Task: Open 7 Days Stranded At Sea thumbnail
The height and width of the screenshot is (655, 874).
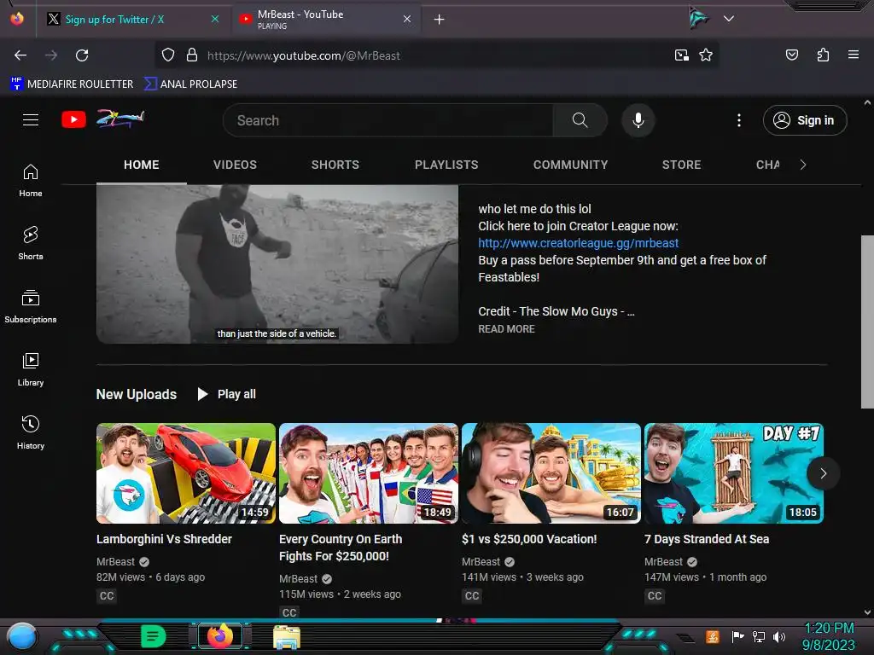Action: coord(733,473)
